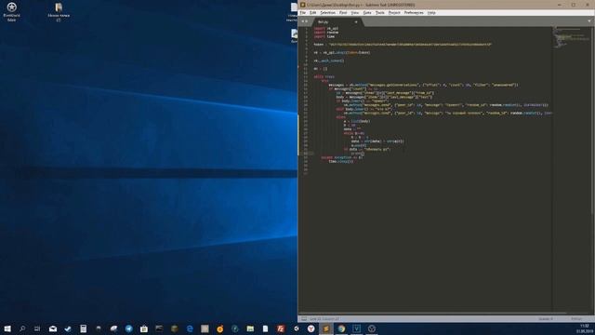Open the Windows Start menu
The image size is (595, 335).
pyautogui.click(x=7, y=328)
